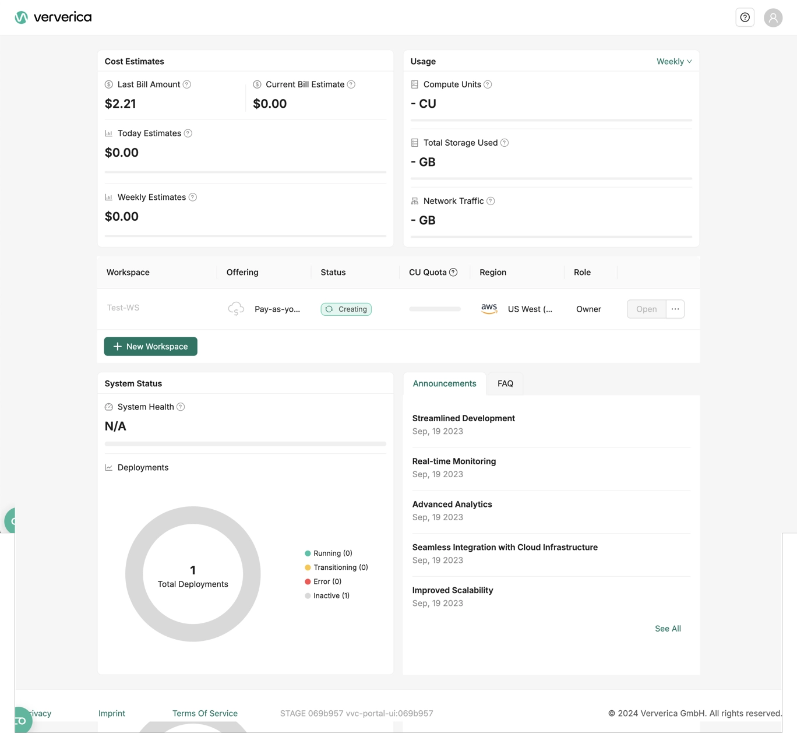This screenshot has height=737, width=797.
Task: Click the Open button for Test-WS
Action: 646,309
